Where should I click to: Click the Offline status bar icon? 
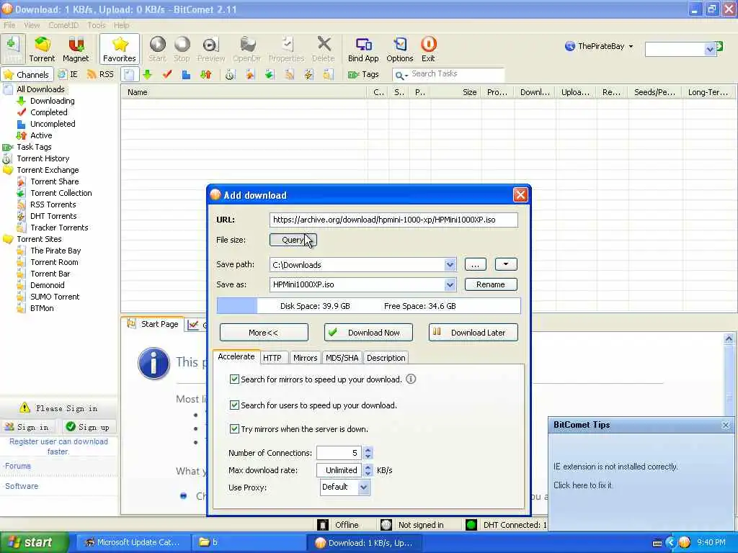coord(323,525)
